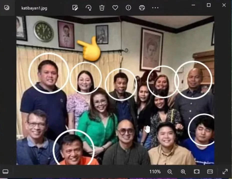This screenshot has height=179, width=232.
Task: Toggle the filmstrip view icon
Action: tap(5, 171)
